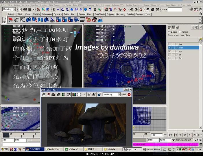The height and width of the screenshot is (156, 203).
Task: Click the current frame field showing 1.00
Action: point(156,135)
